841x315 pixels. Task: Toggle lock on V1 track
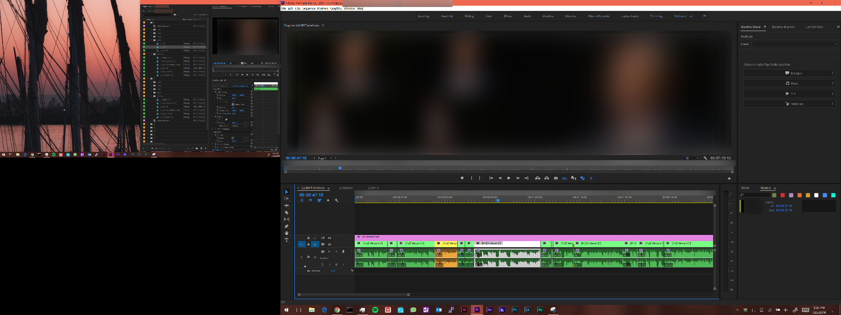coord(308,244)
